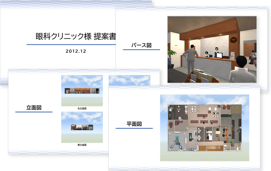Open the north elevation image thumbnail
The width and height of the screenshot is (271, 171).
[x=82, y=90]
